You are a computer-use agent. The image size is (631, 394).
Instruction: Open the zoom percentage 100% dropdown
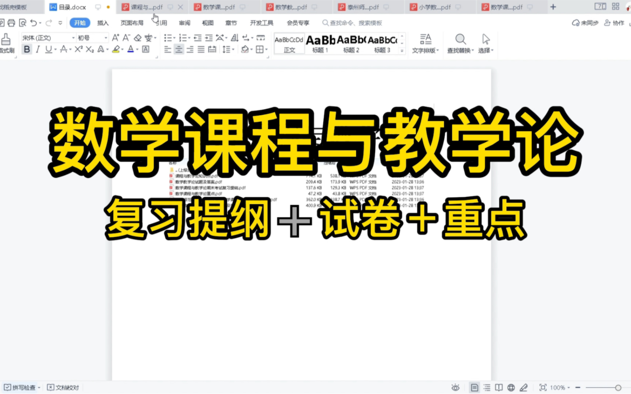point(560,388)
